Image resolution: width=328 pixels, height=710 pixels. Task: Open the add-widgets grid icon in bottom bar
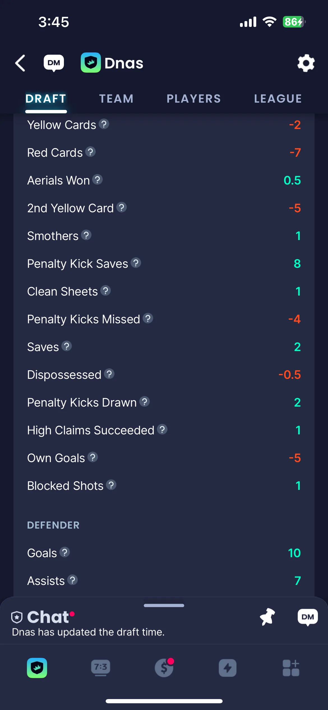click(x=291, y=668)
